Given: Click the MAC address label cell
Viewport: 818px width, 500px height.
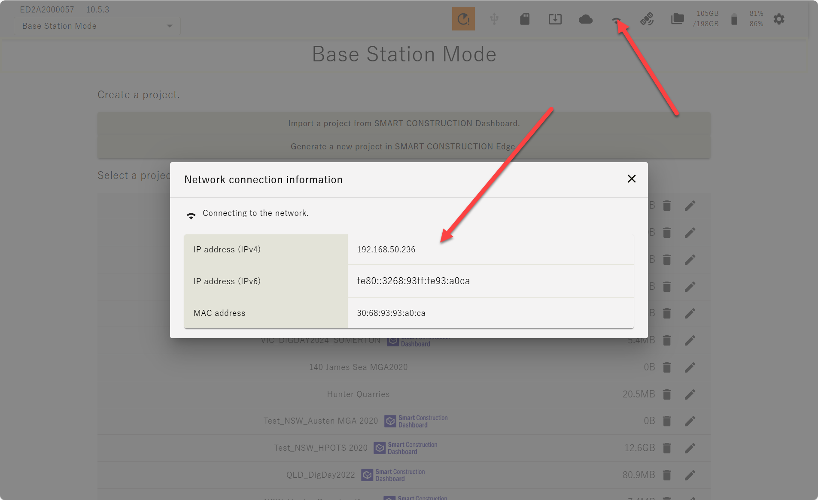Looking at the screenshot, I should coord(266,313).
